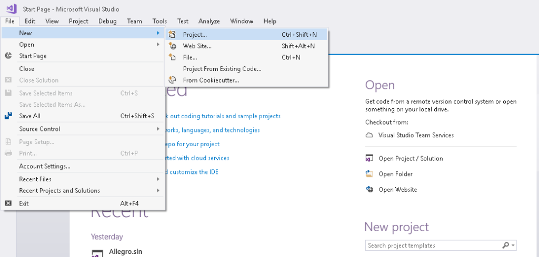Click the Start Page icon in File menu
This screenshot has width=539, height=257.
[8, 56]
